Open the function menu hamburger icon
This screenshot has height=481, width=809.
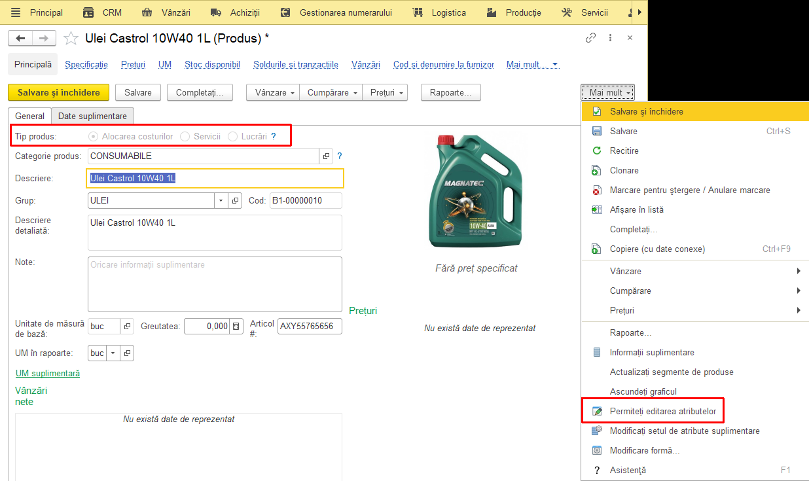point(16,12)
